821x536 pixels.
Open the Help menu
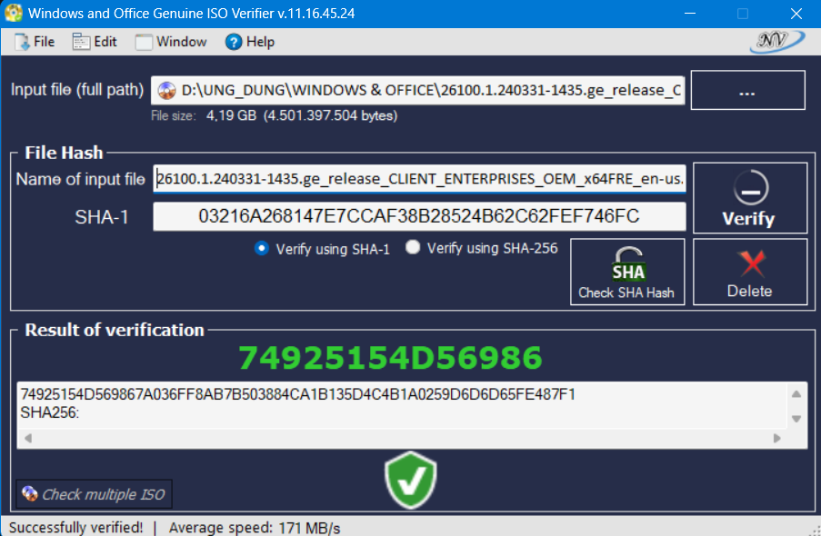pyautogui.click(x=250, y=42)
